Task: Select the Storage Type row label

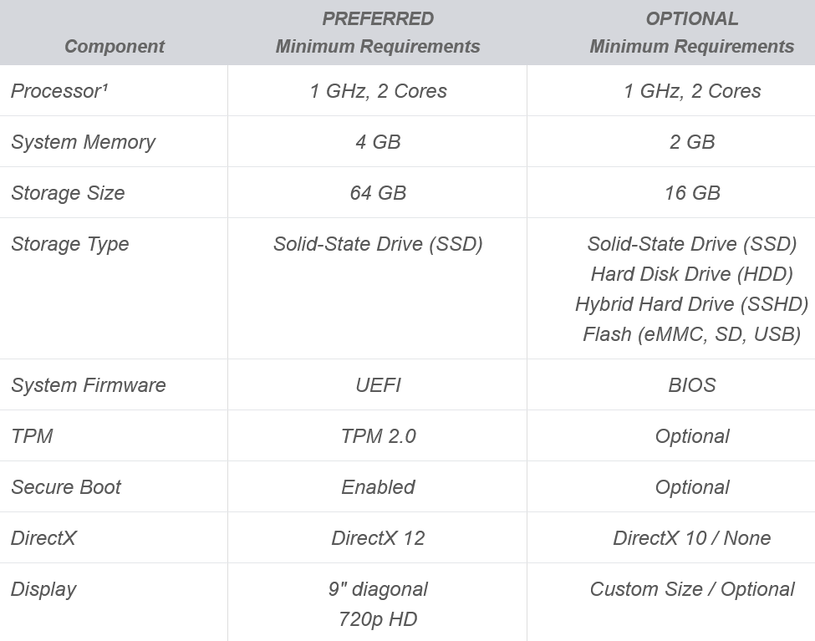Action: point(70,244)
